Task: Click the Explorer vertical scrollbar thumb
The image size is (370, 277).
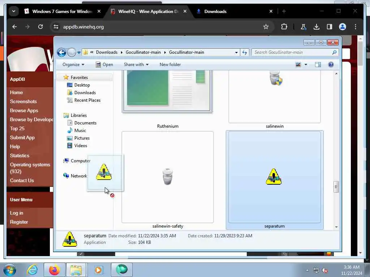Action: click(x=336, y=187)
